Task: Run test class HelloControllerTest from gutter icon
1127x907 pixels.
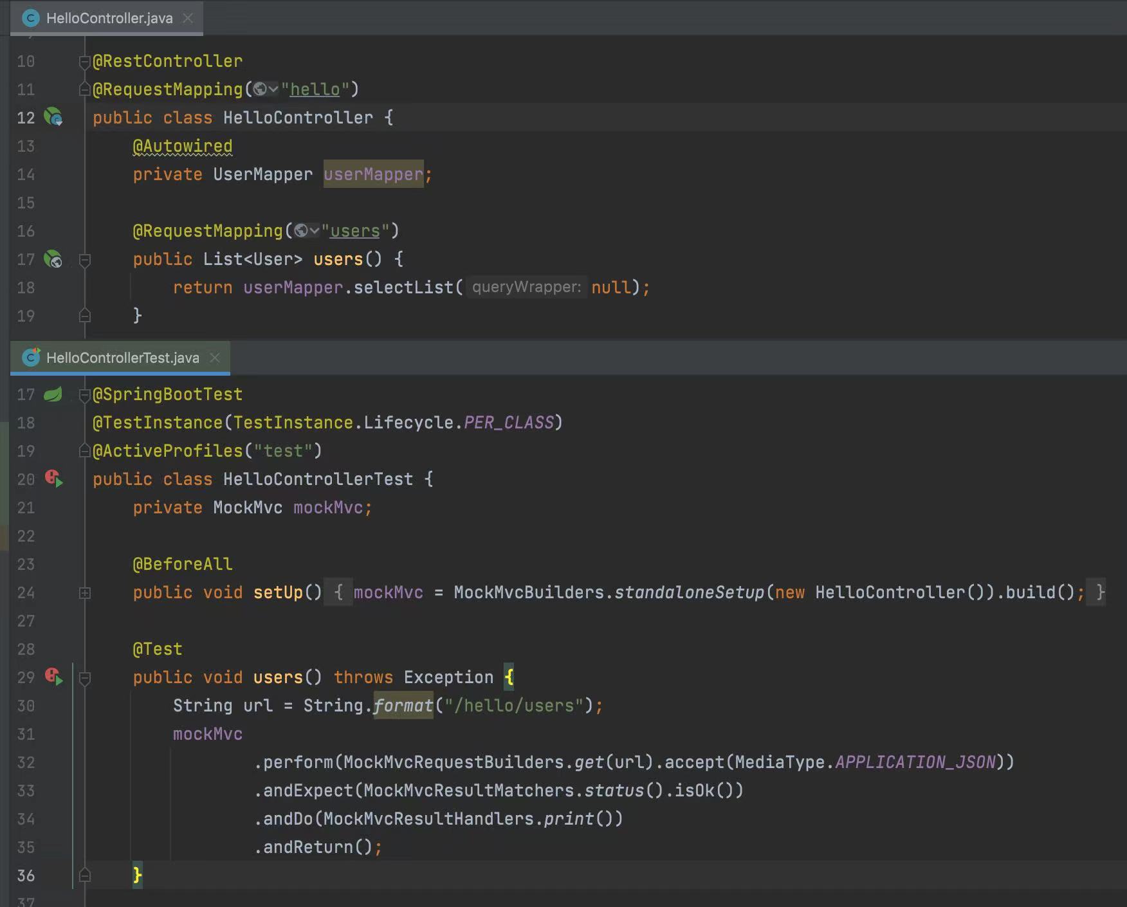Action: (x=54, y=479)
